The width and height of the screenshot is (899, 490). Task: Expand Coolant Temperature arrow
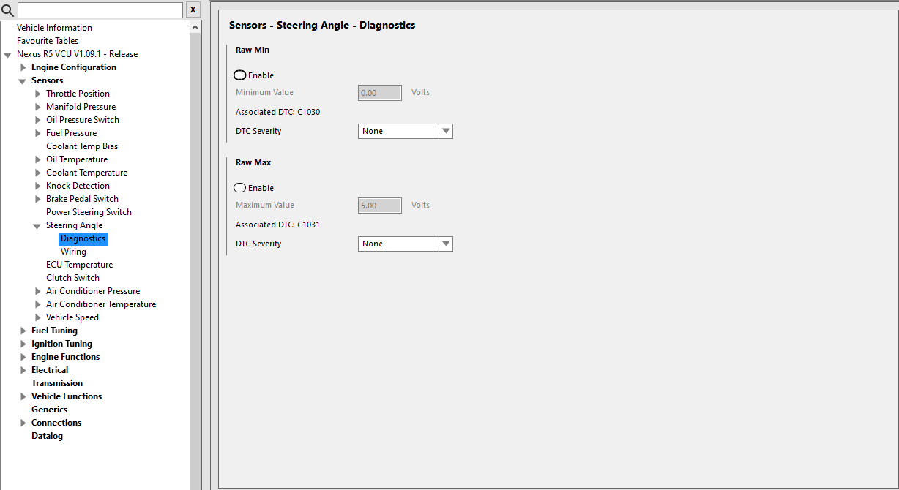coord(38,173)
